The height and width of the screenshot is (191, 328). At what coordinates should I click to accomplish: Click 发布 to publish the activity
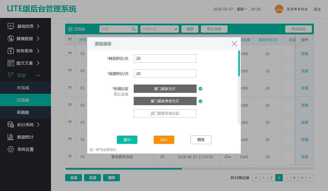(x=127, y=140)
